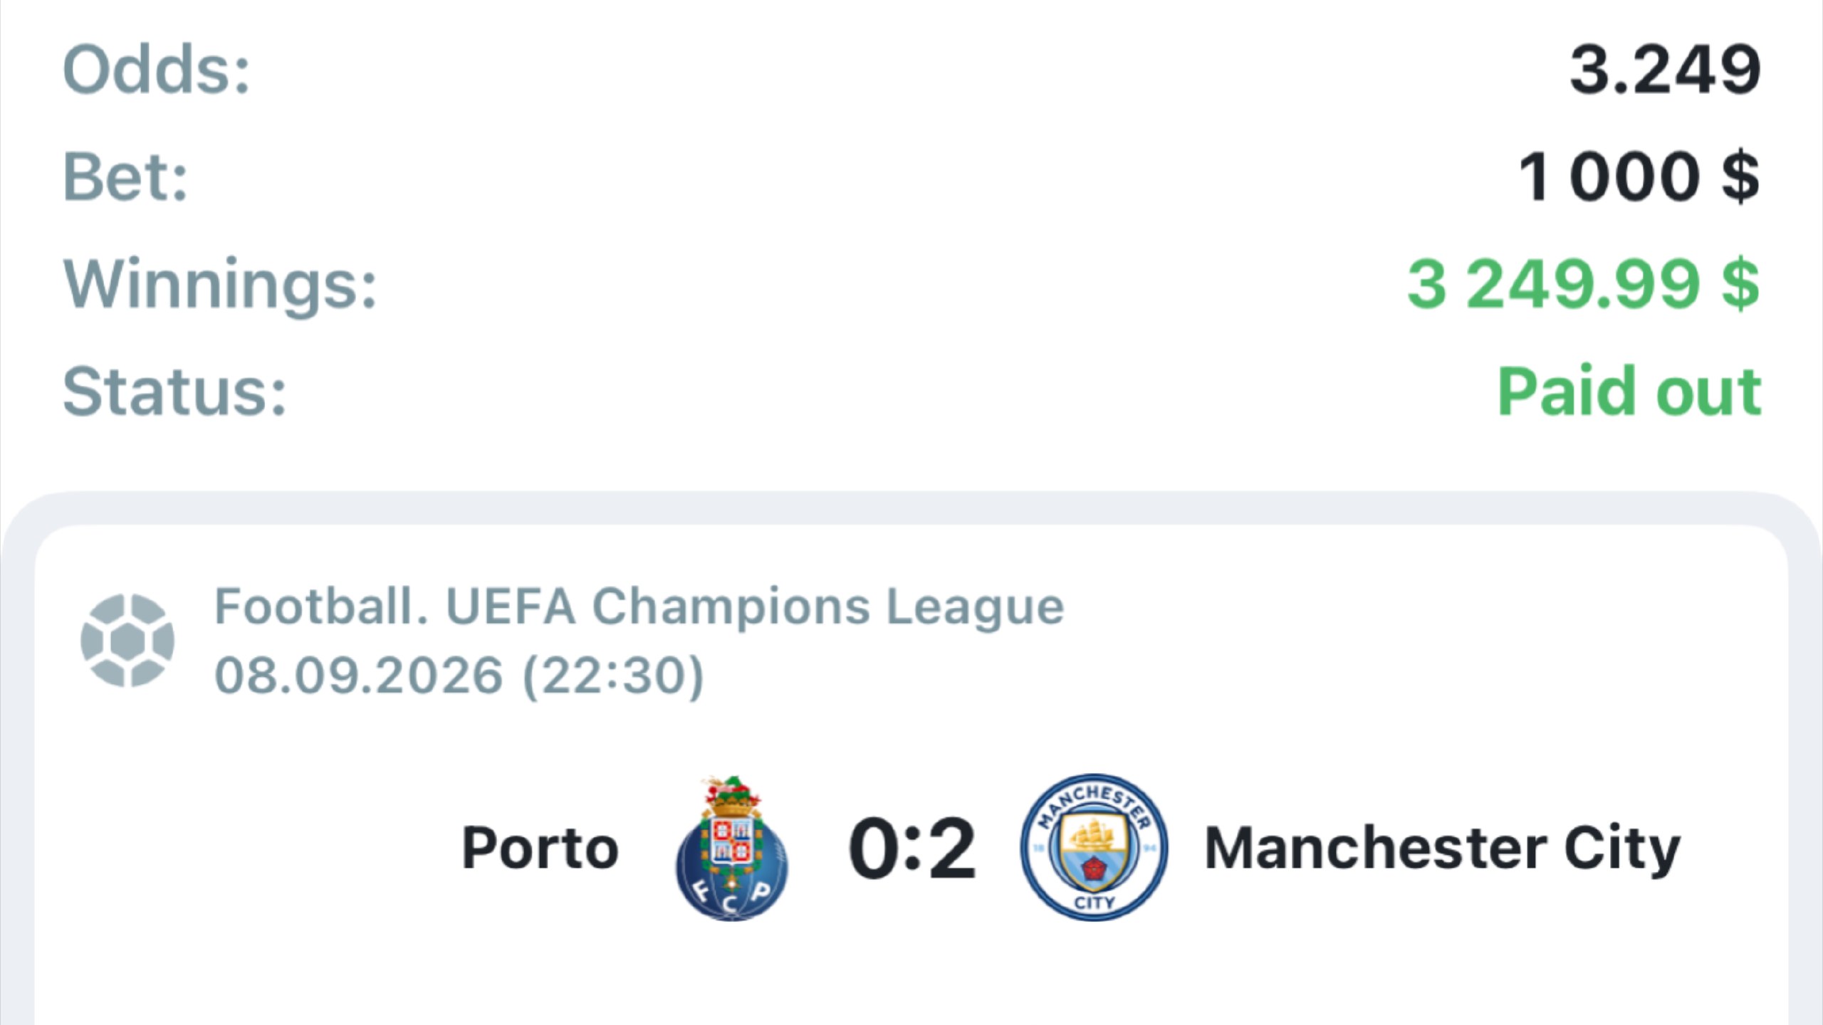Select the Porto team name
The image size is (1823, 1025).
pos(540,848)
